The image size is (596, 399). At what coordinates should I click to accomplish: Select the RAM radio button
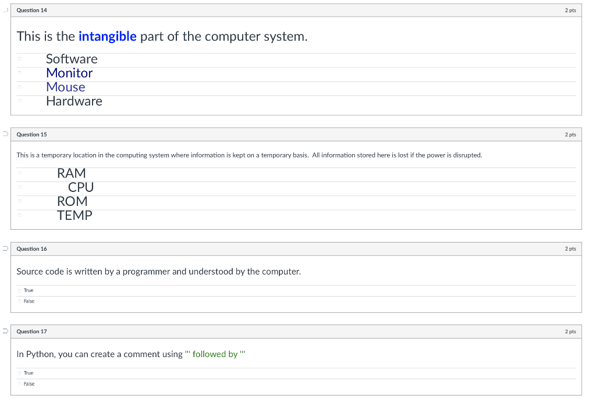[x=19, y=173]
